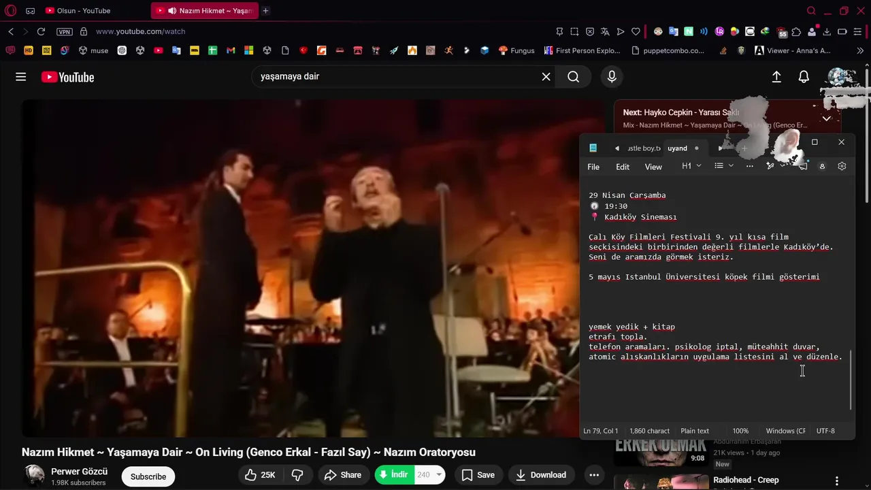Toggle Opera VPN badge

tap(65, 31)
